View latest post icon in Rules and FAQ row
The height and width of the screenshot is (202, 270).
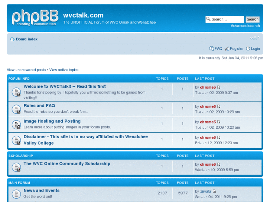pos(219,106)
